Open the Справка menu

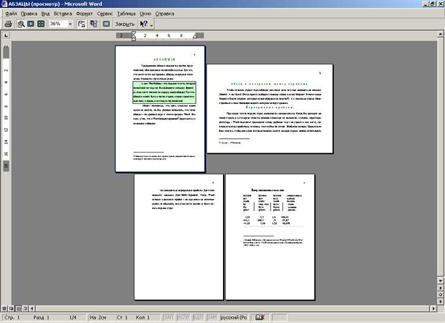tap(164, 14)
